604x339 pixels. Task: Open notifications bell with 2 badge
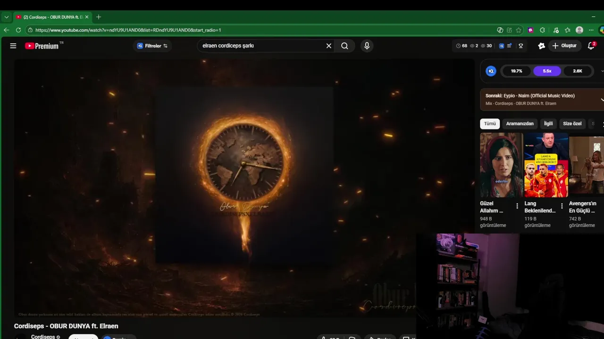click(591, 46)
